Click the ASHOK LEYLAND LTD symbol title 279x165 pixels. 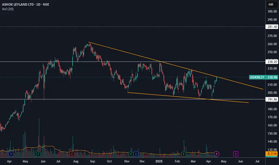18,4
